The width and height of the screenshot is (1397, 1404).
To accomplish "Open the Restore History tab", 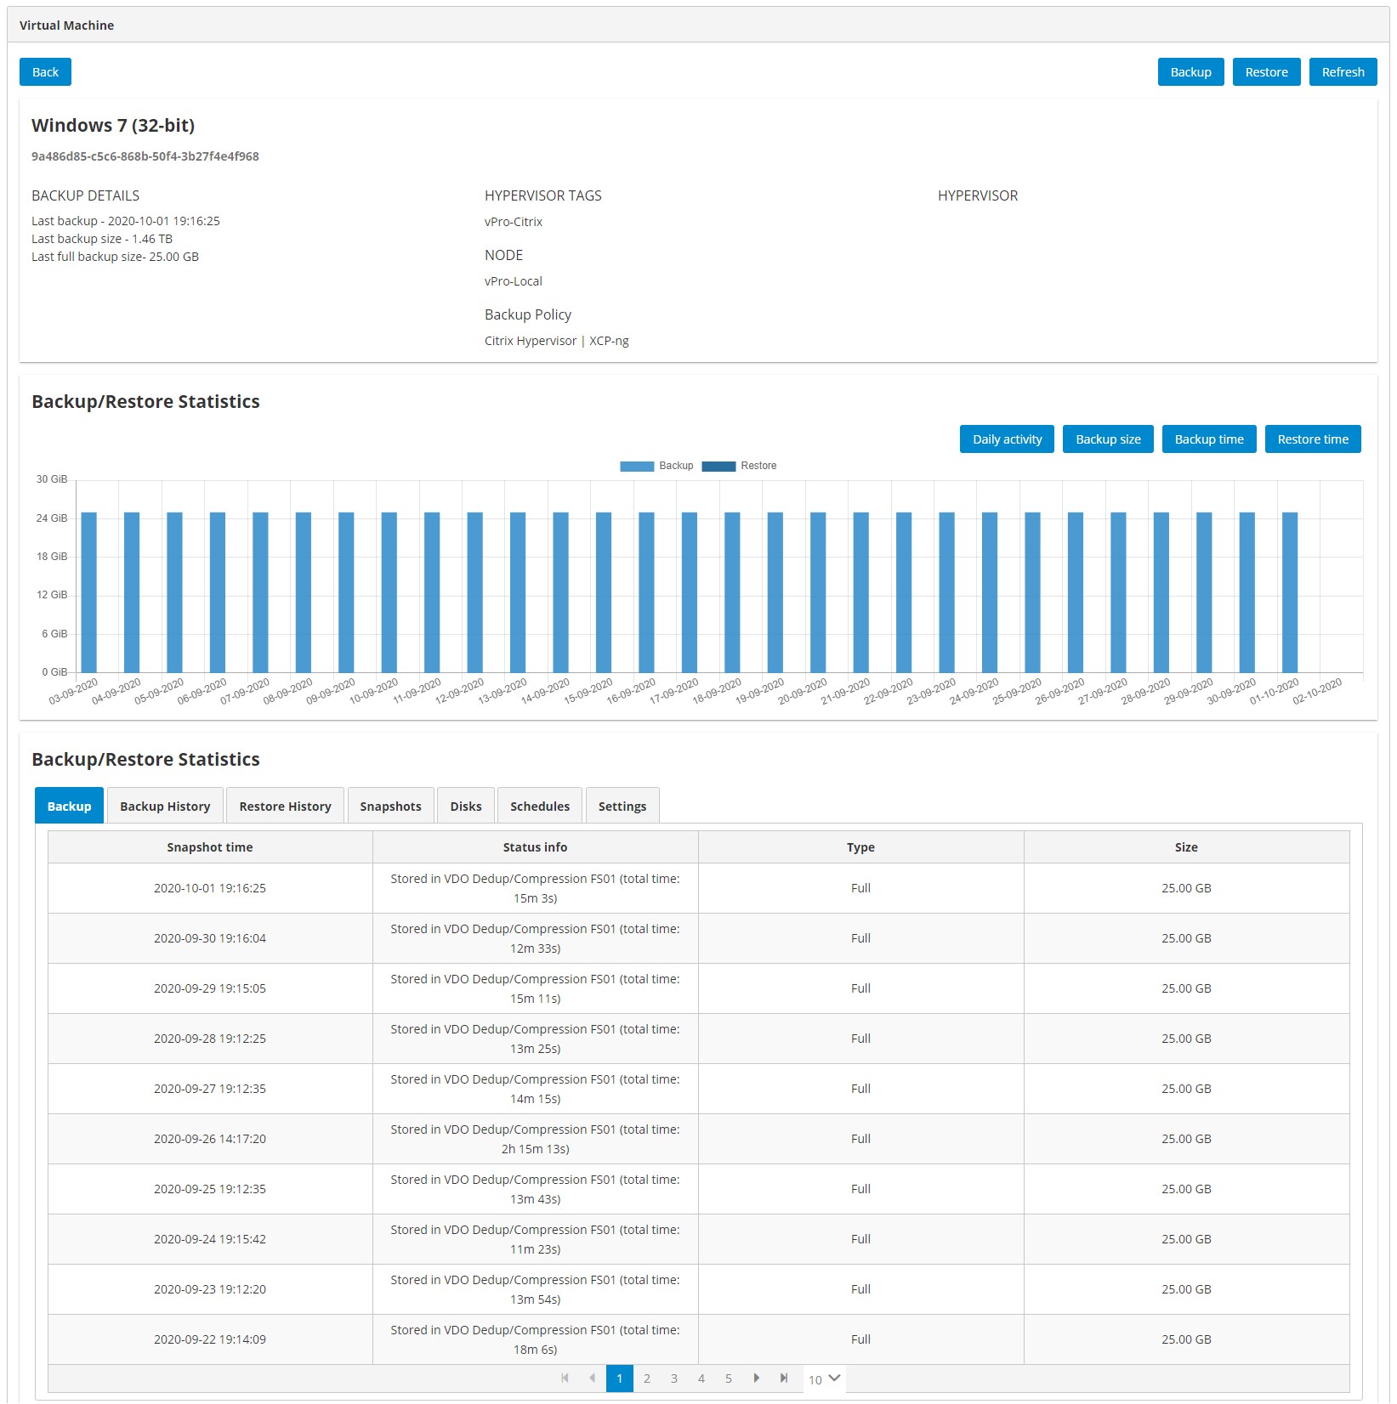I will click(285, 807).
